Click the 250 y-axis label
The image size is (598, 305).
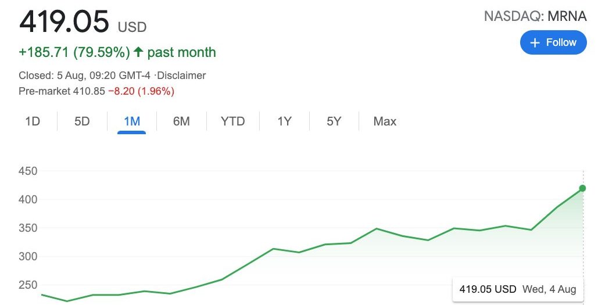(28, 285)
